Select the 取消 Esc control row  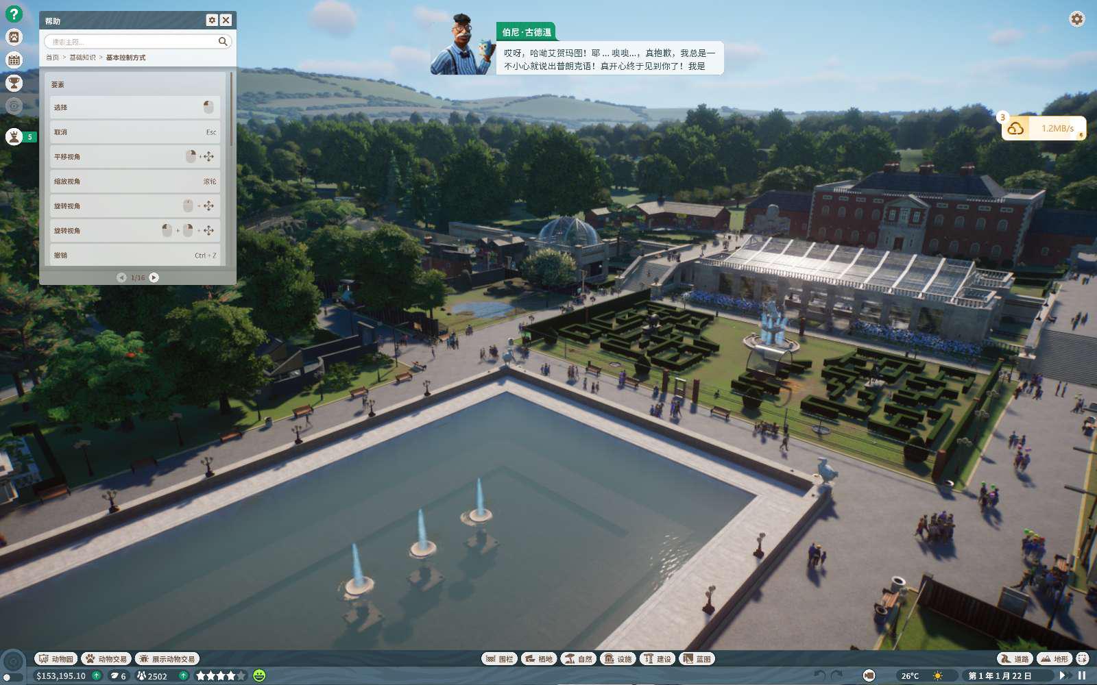[135, 132]
